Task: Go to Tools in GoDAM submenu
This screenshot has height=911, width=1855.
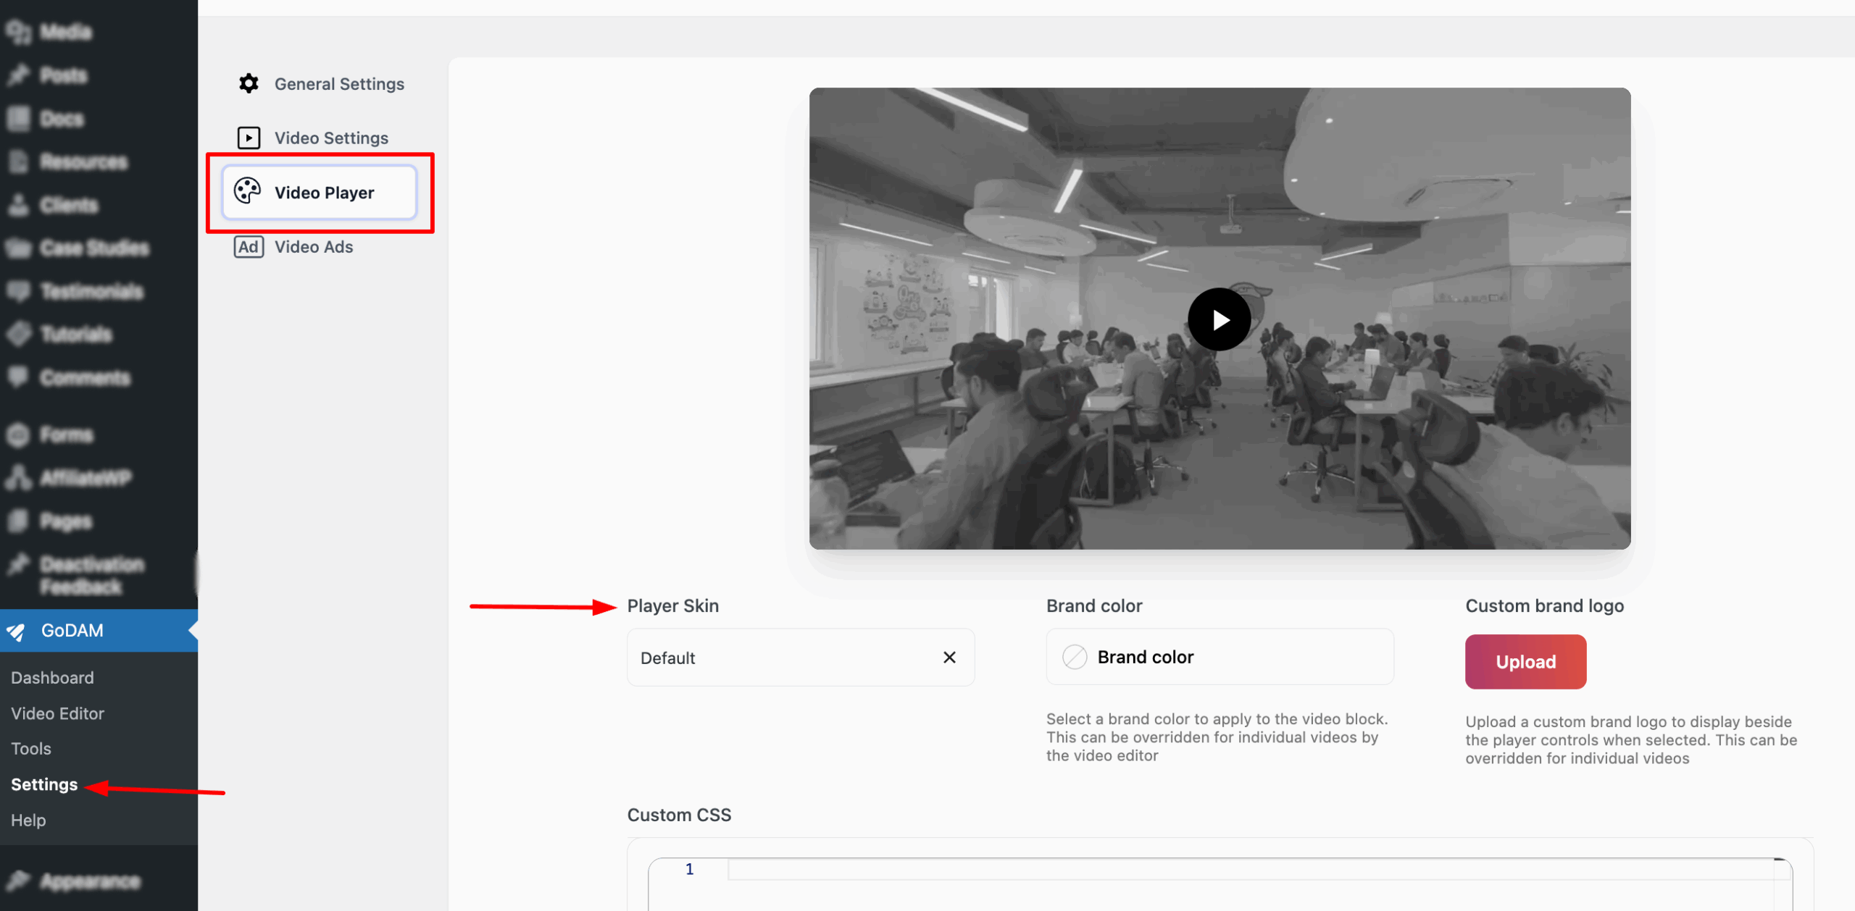Action: [x=31, y=749]
